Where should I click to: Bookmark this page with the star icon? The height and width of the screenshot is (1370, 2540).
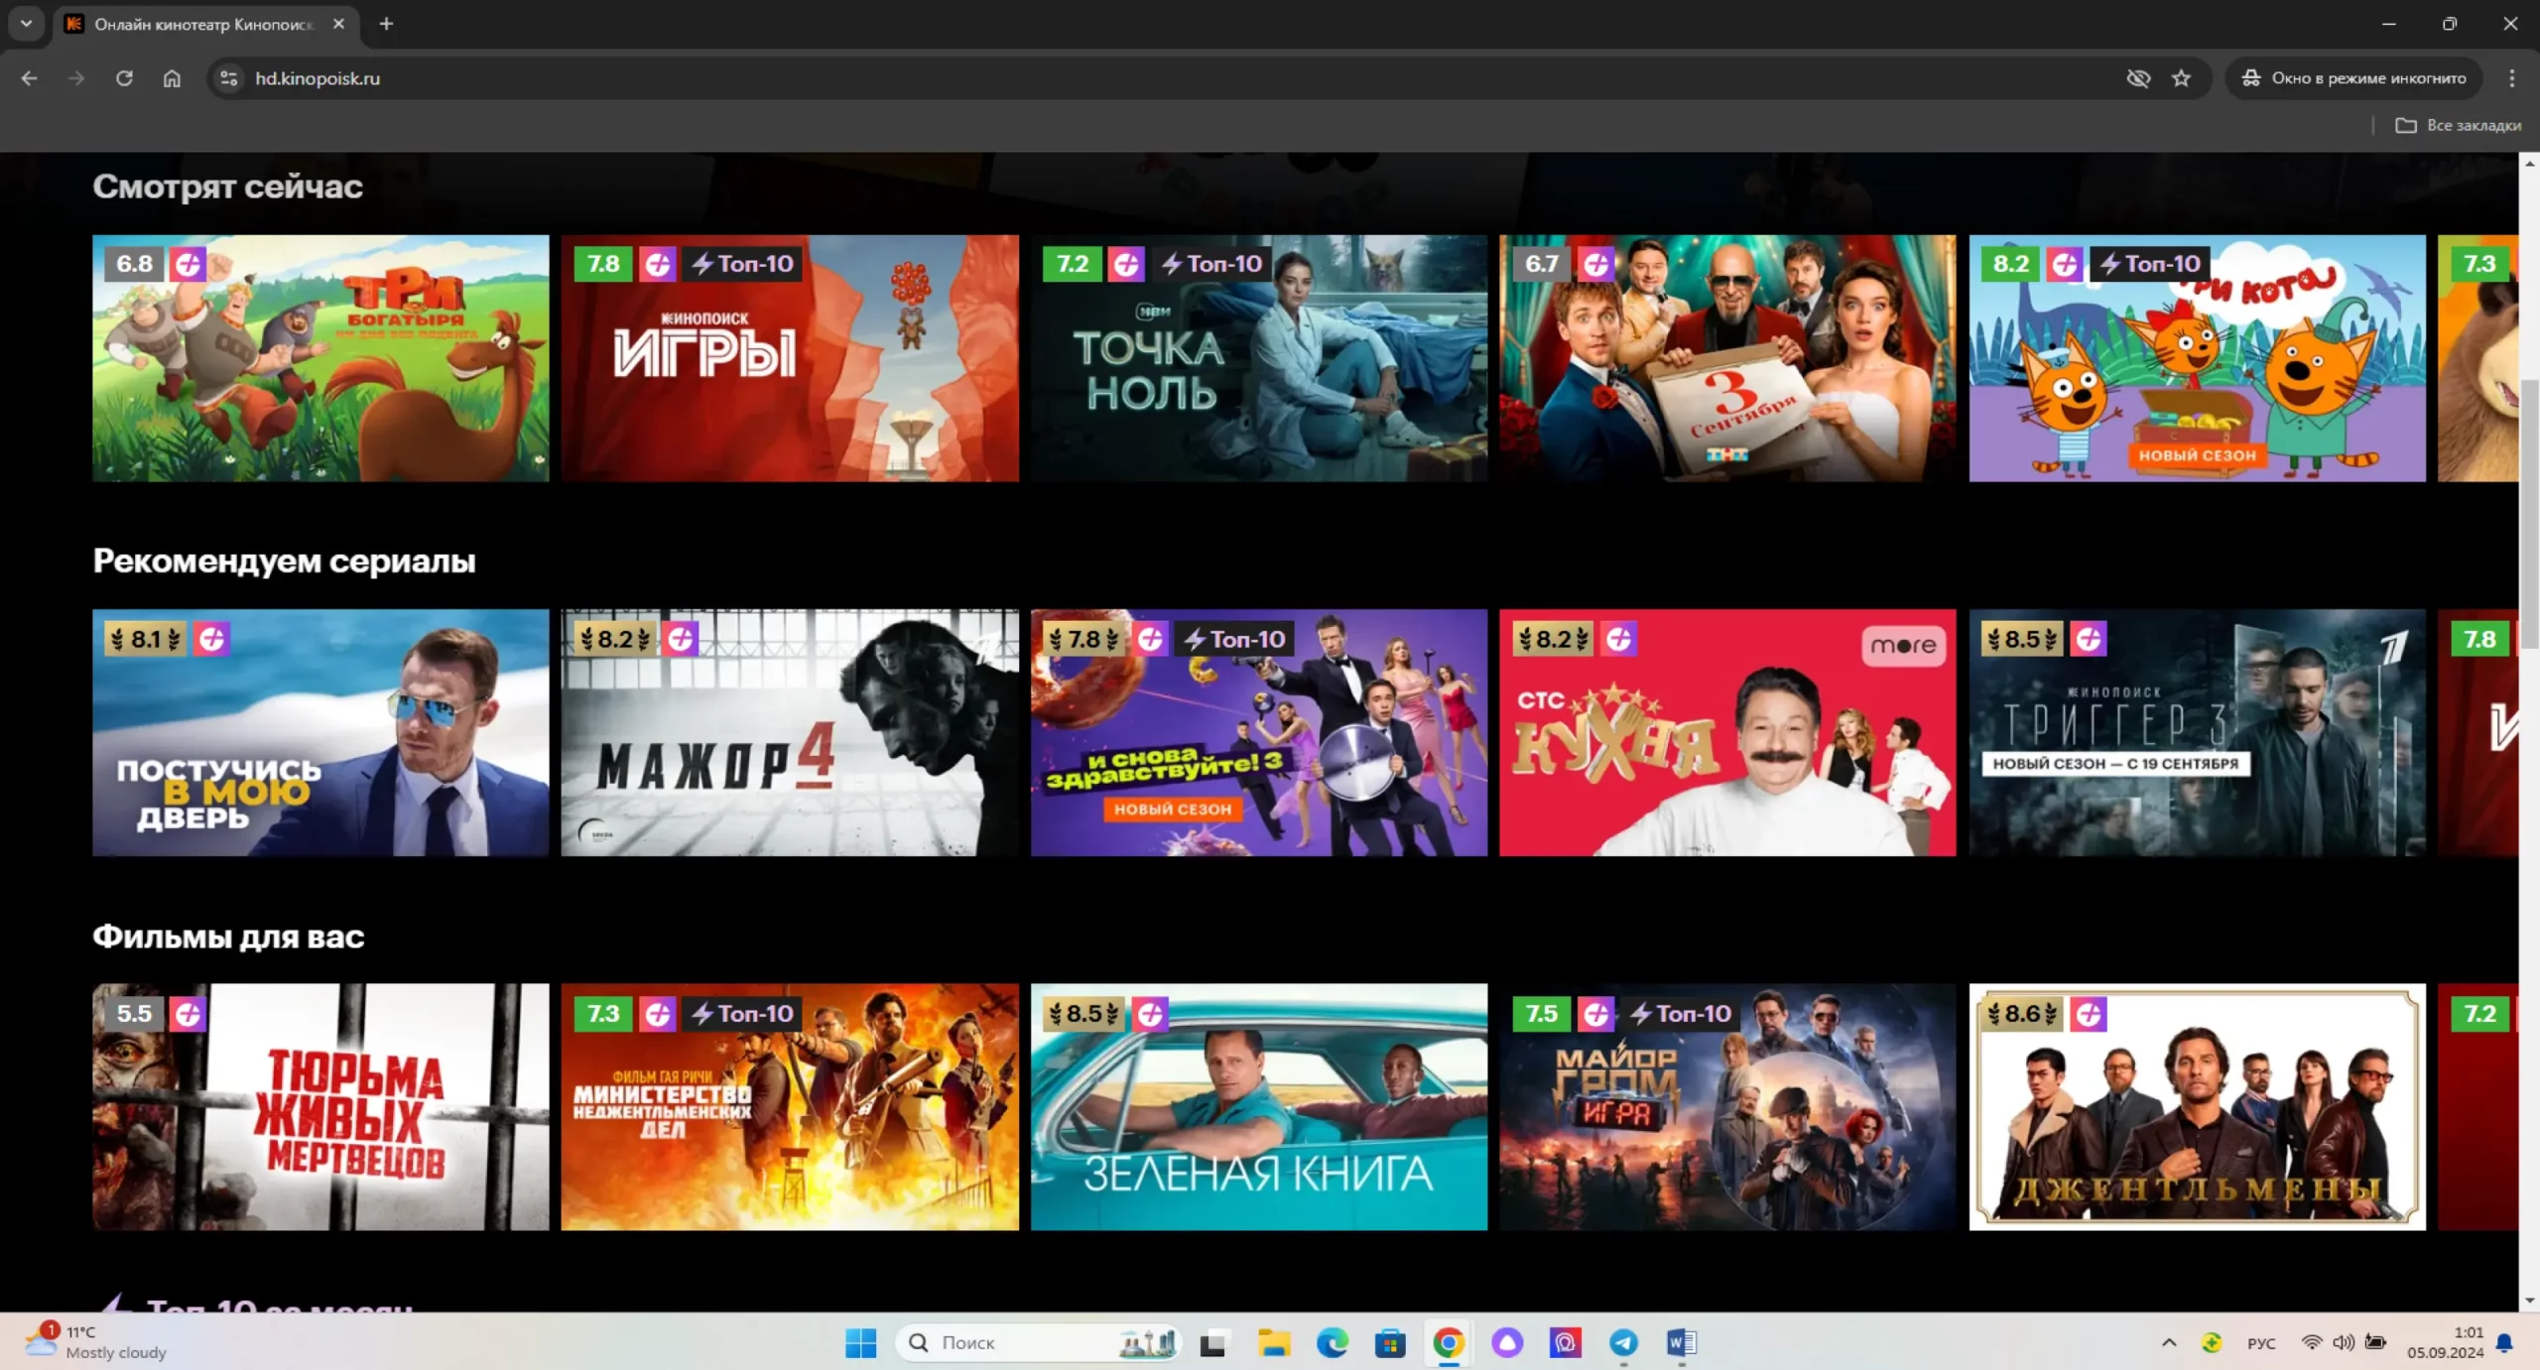pyautogui.click(x=2181, y=78)
